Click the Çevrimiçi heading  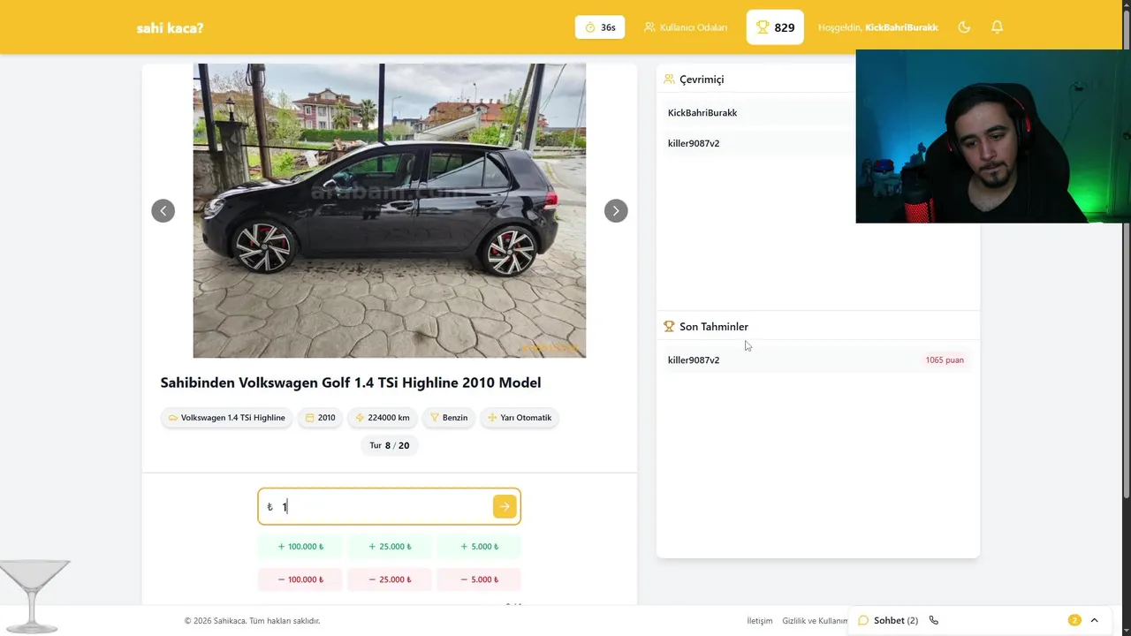pos(702,79)
